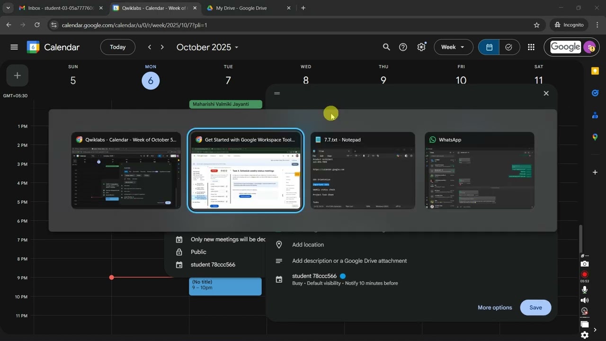Open the Google account avatar
Screen dimensions: 606x341
coord(589,47)
